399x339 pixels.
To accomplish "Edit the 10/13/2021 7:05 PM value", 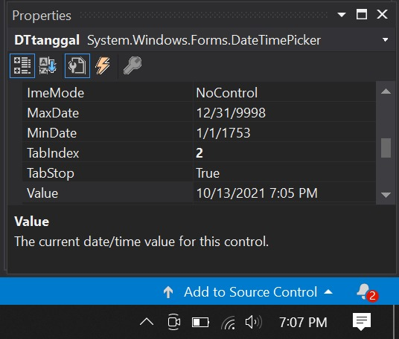I will coord(284,193).
